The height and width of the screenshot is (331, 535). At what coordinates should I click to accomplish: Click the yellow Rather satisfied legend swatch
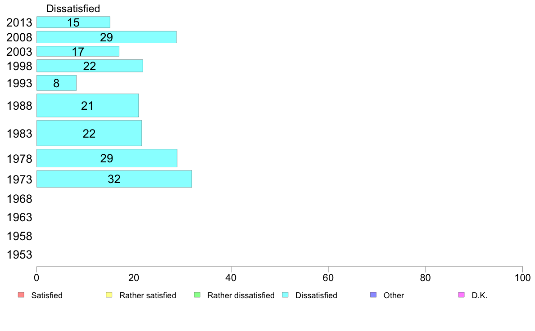[x=109, y=295]
